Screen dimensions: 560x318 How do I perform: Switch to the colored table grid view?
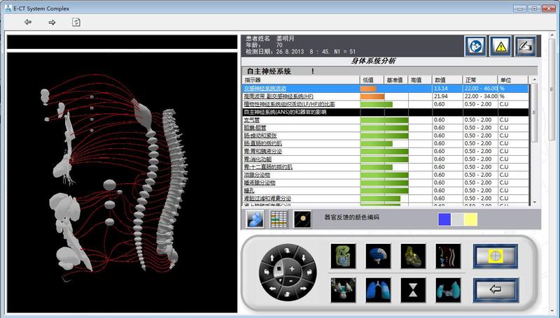pyautogui.click(x=279, y=219)
